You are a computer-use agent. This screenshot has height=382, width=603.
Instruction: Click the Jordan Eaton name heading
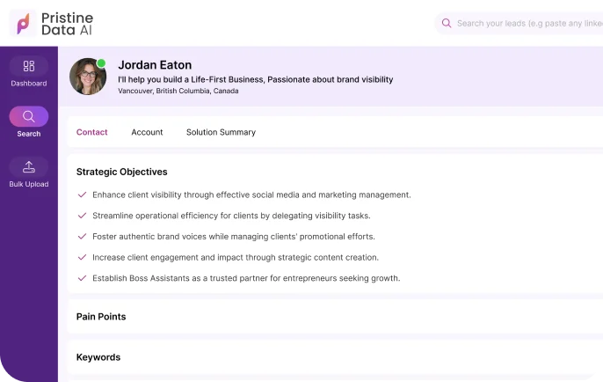pyautogui.click(x=155, y=65)
